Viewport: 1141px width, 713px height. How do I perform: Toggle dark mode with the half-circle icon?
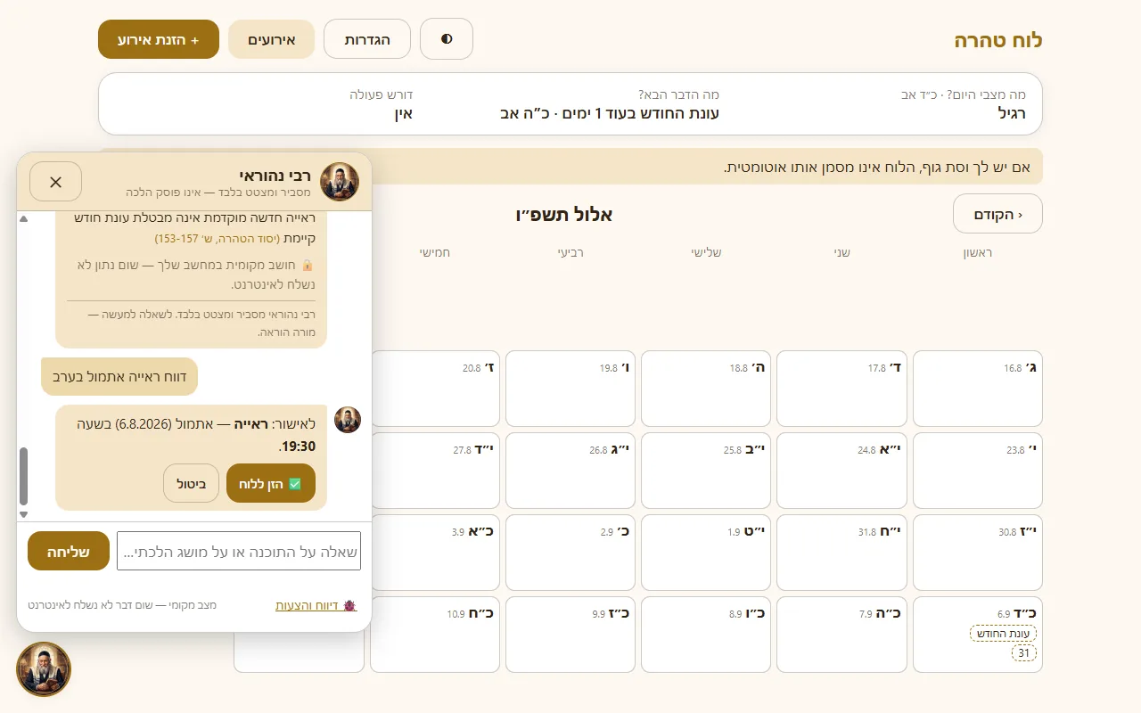click(x=447, y=39)
